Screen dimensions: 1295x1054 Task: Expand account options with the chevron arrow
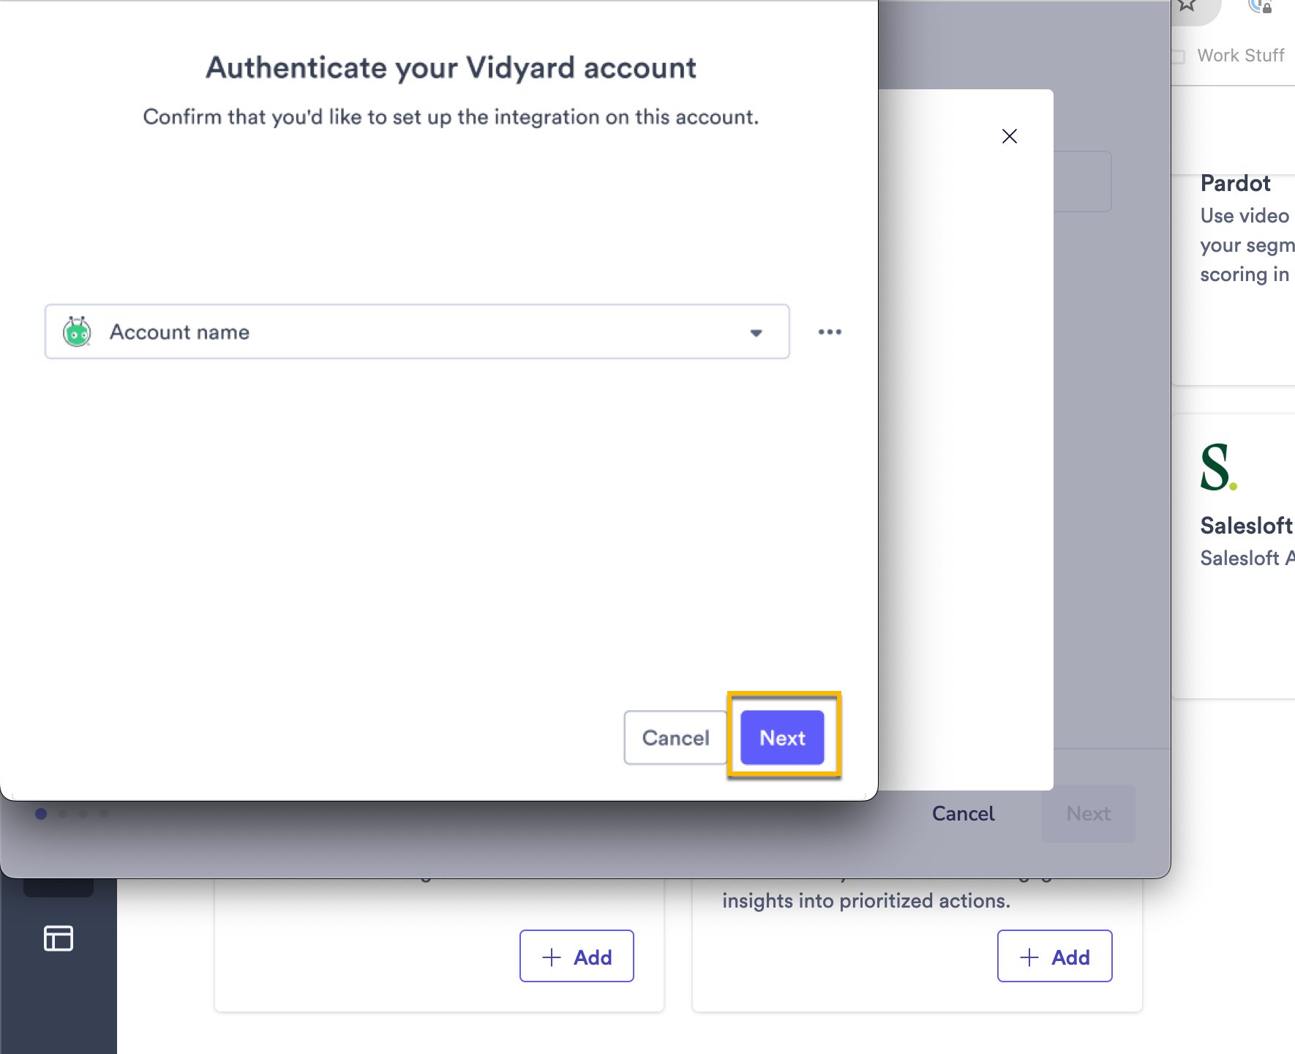756,332
